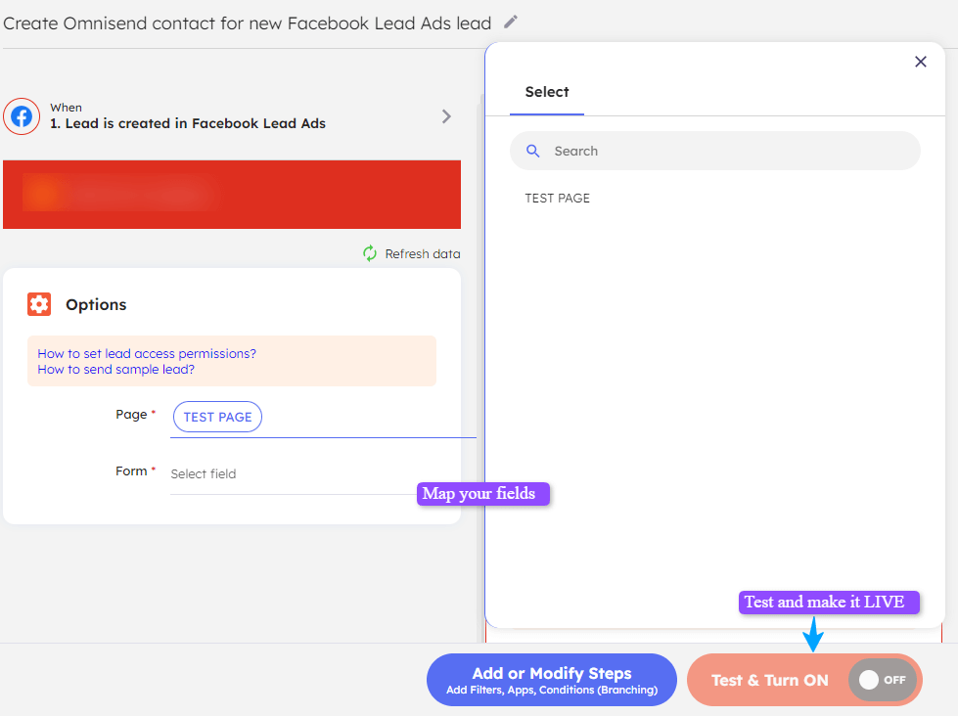958x716 pixels.
Task: Click the Map your fields purple label
Action: 482,494
